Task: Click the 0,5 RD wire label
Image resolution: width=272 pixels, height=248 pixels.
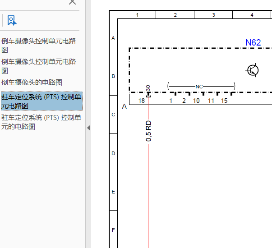Action: [x=148, y=131]
